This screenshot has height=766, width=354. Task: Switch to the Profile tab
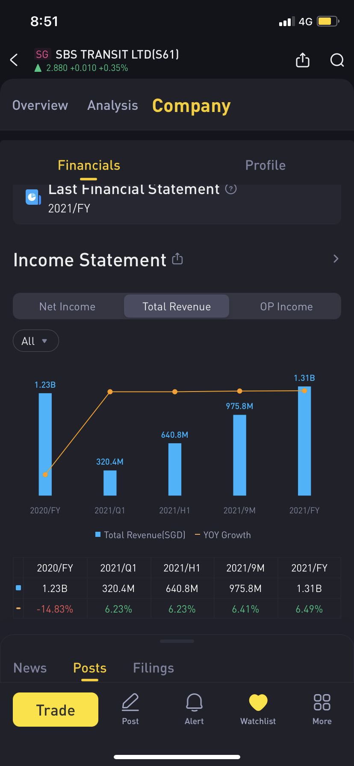click(265, 165)
